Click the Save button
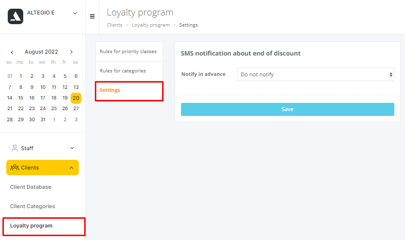 (x=287, y=109)
